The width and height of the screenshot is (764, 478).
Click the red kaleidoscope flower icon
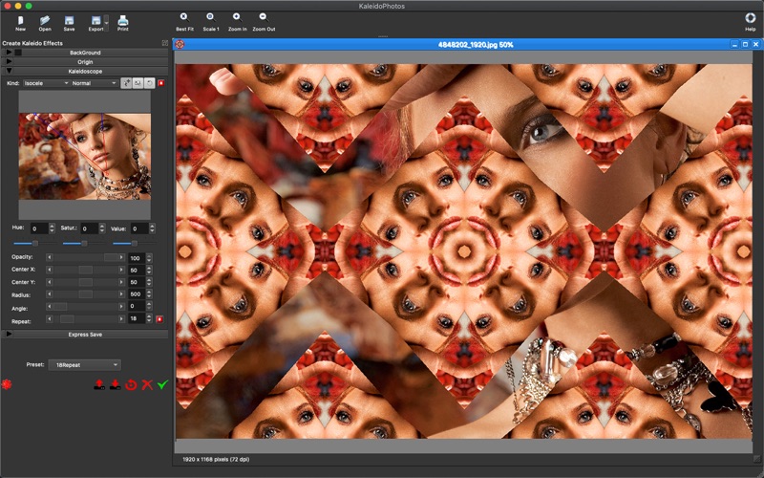(x=7, y=385)
